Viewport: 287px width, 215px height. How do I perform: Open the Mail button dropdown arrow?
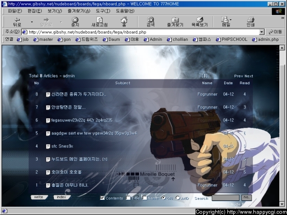pos(230,20)
